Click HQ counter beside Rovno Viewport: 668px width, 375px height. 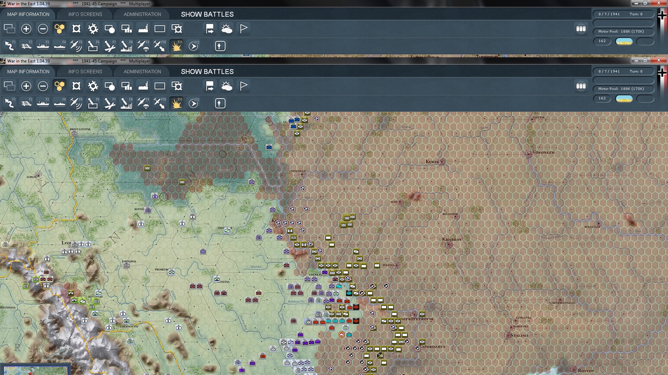pos(148,210)
